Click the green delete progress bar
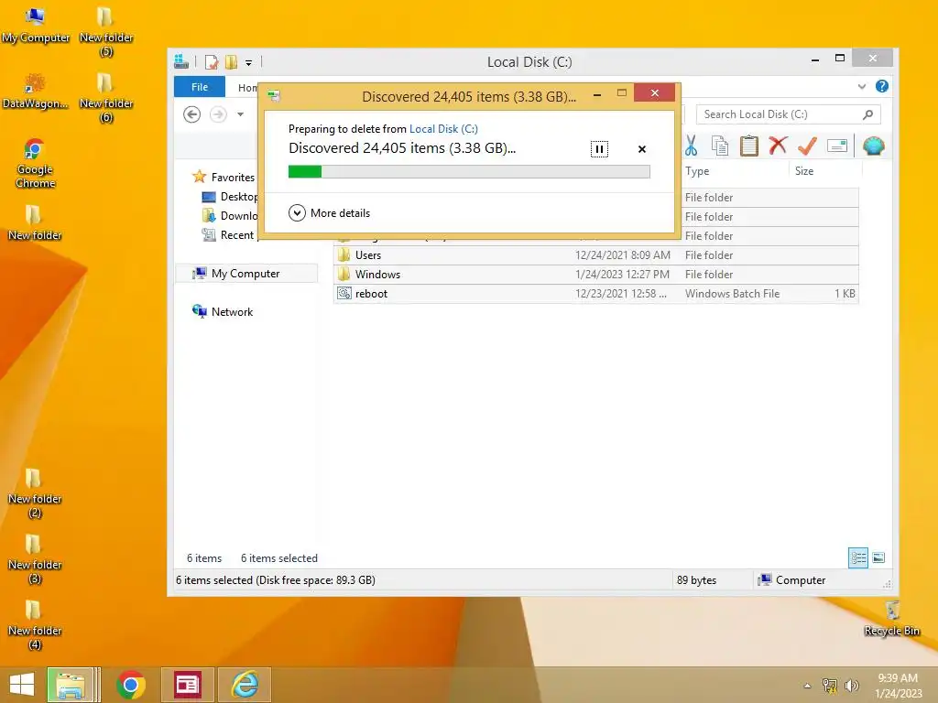 [x=469, y=171]
